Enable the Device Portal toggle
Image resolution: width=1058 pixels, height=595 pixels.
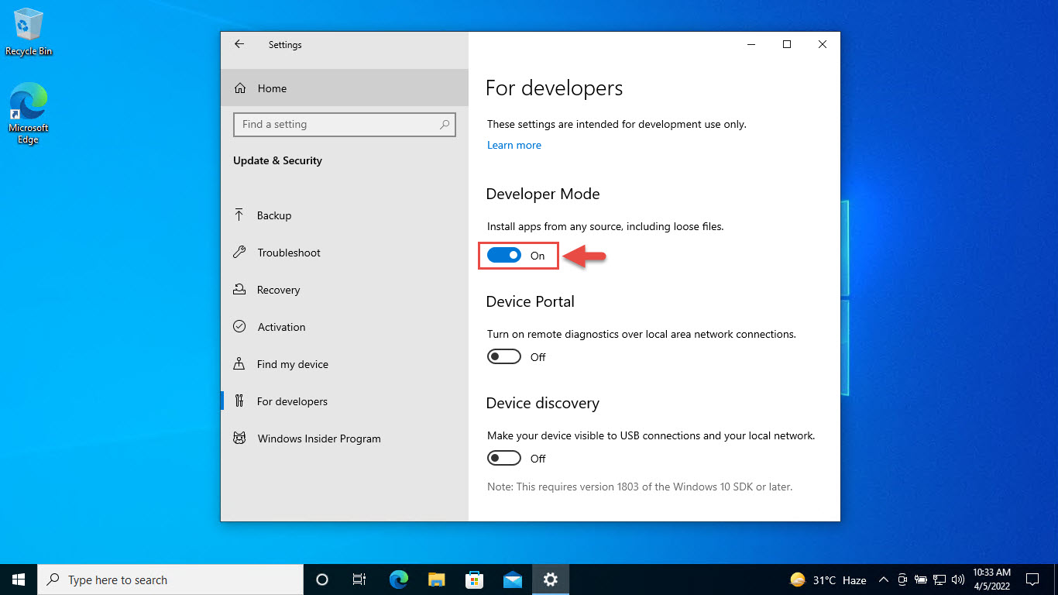pyautogui.click(x=504, y=357)
